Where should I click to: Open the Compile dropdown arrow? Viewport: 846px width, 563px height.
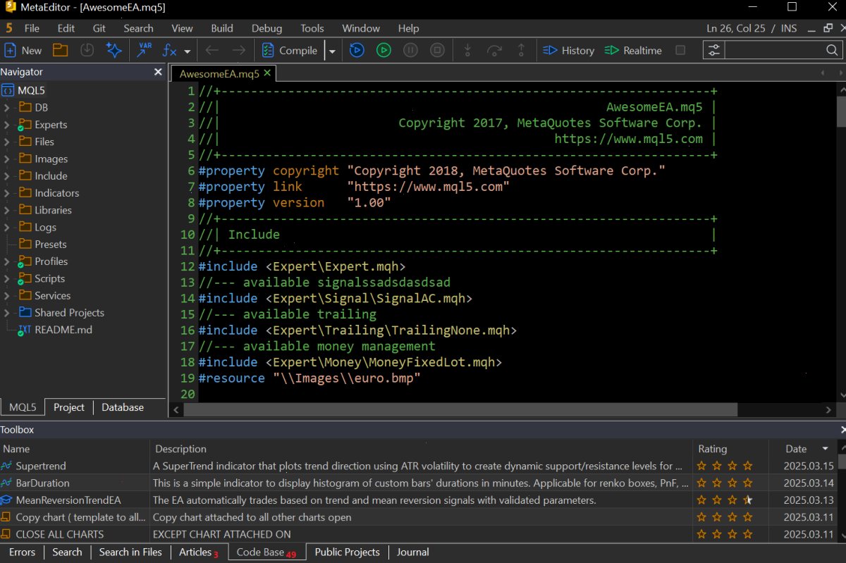(332, 51)
